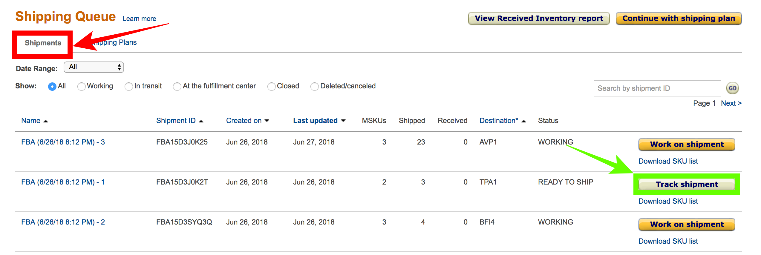The height and width of the screenshot is (255, 761).
Task: Click the GO search button
Action: coord(732,88)
